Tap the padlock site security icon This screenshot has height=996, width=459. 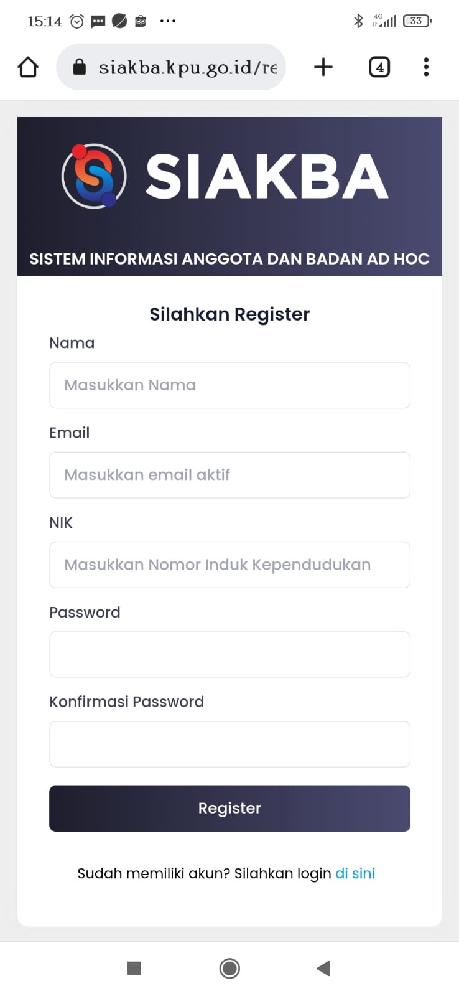(x=80, y=67)
